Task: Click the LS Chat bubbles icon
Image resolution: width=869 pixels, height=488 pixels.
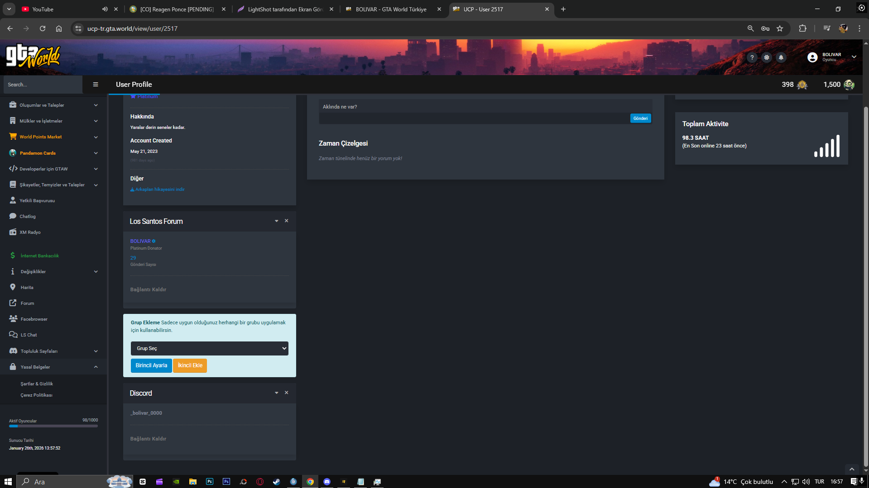Action: click(x=13, y=335)
